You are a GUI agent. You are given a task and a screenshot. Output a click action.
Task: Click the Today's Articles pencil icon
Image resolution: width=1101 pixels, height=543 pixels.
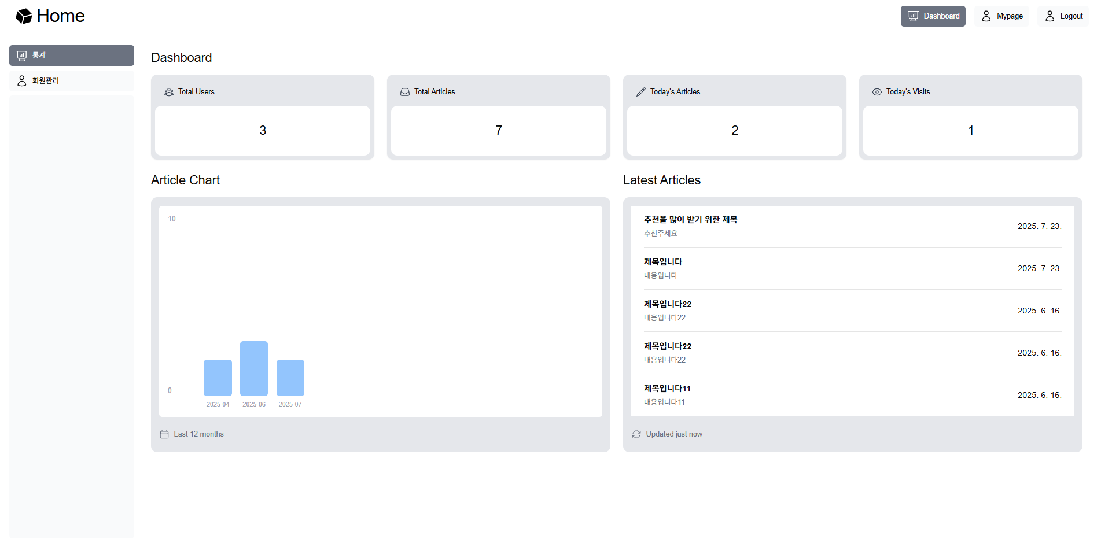coord(641,92)
